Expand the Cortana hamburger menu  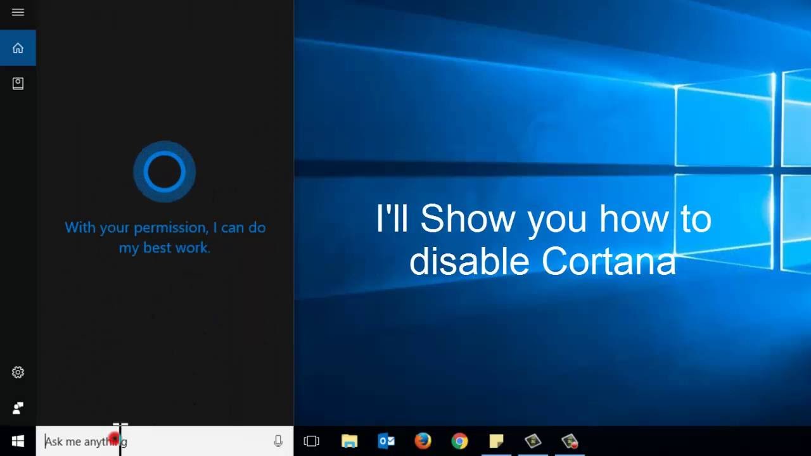coord(18,11)
